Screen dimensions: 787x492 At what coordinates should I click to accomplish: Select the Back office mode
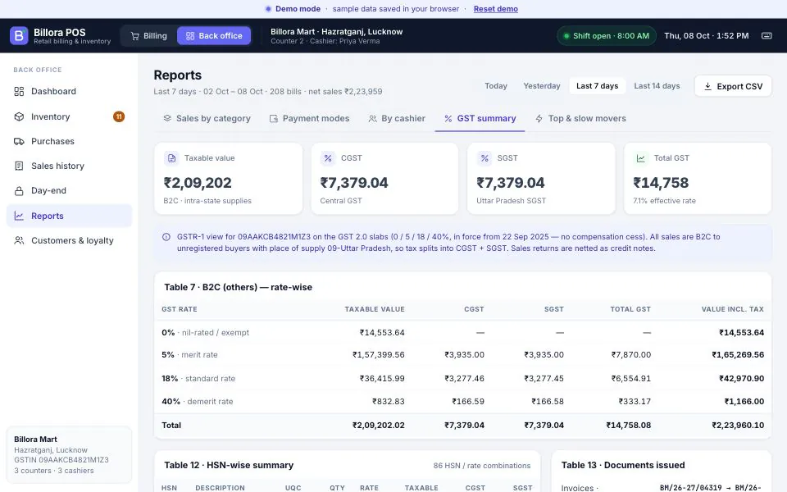(x=214, y=35)
